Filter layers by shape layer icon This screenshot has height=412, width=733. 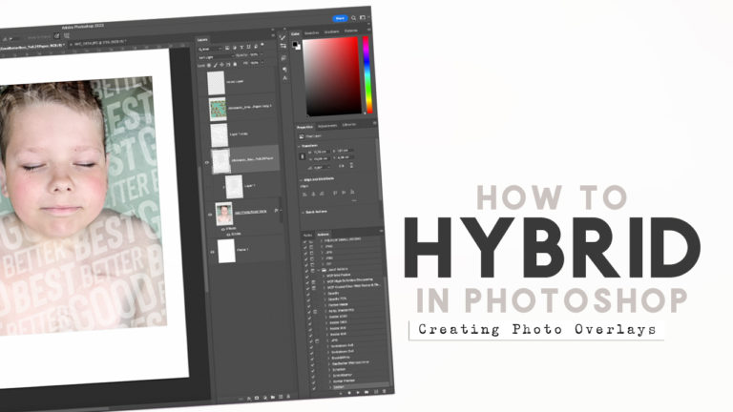(249, 47)
